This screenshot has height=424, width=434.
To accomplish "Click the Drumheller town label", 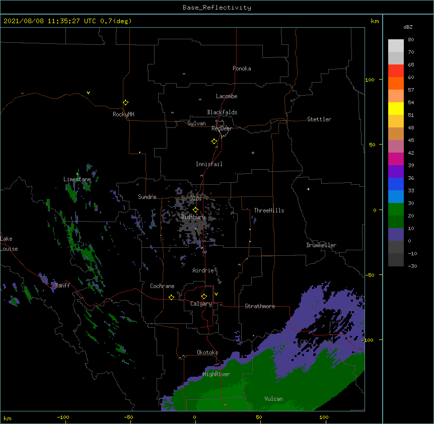I will pyautogui.click(x=321, y=245).
